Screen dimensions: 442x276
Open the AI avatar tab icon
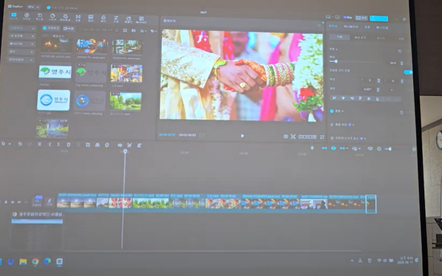coord(142,20)
